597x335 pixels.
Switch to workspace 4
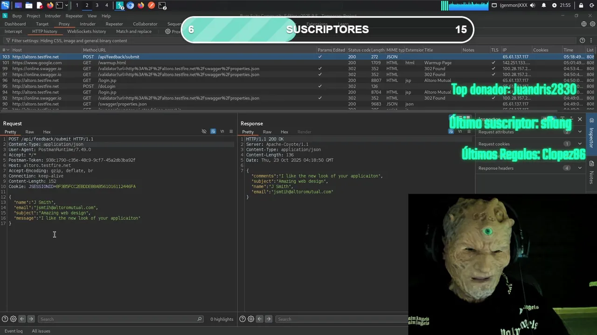tap(106, 6)
